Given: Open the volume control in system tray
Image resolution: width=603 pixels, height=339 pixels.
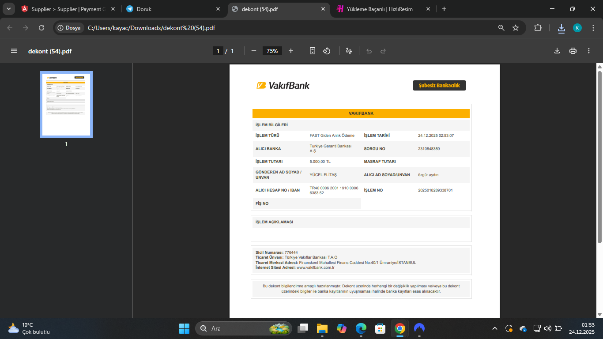Looking at the screenshot, I should click(x=548, y=328).
